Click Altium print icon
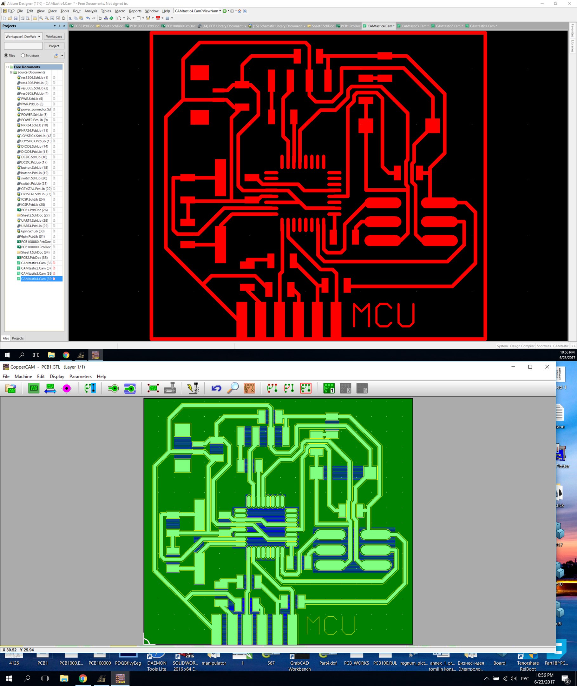577x686 pixels. click(23, 18)
